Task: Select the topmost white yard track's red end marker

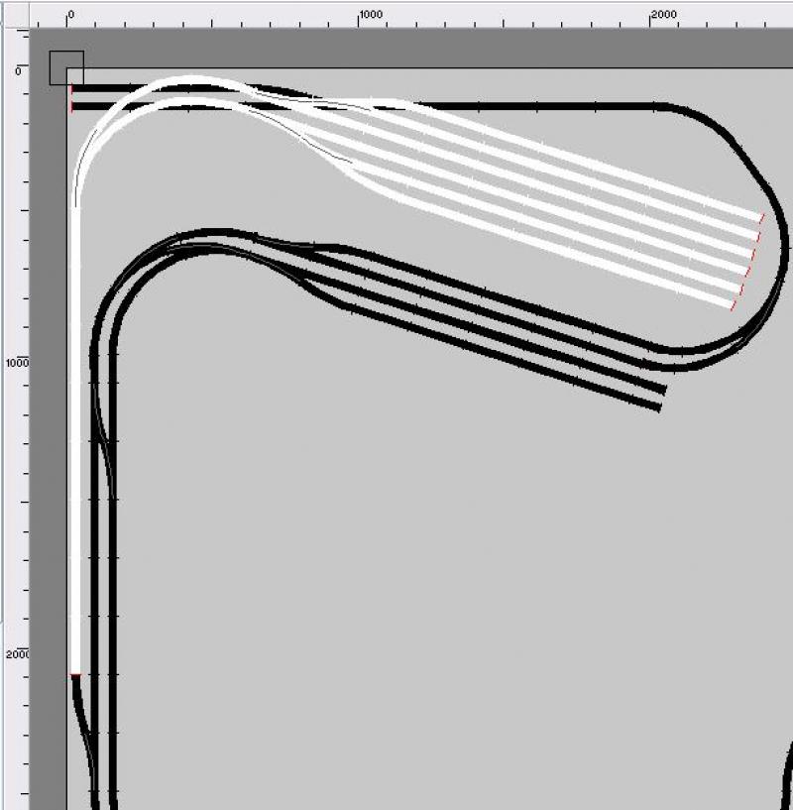Action: pyautogui.click(x=761, y=218)
